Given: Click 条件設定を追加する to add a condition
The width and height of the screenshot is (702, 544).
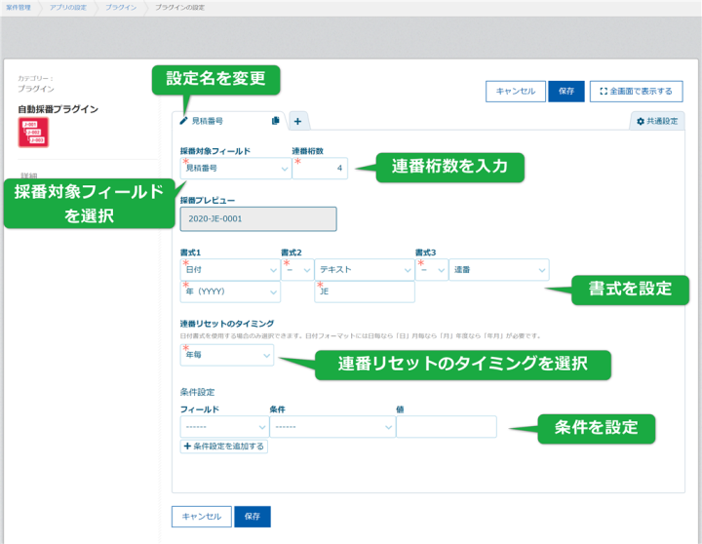Looking at the screenshot, I should coord(223,447).
